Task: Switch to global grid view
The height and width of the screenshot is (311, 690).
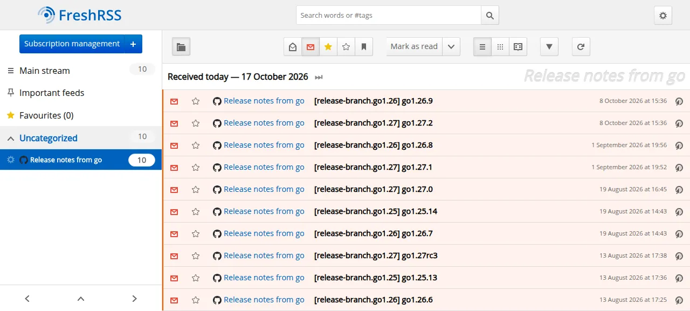Action: tap(500, 47)
